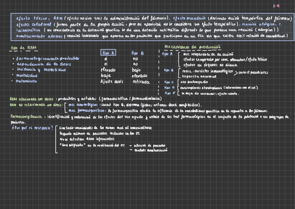Click "retirada" in the tipo B column
Screen dimensions: 295x209
141,82
